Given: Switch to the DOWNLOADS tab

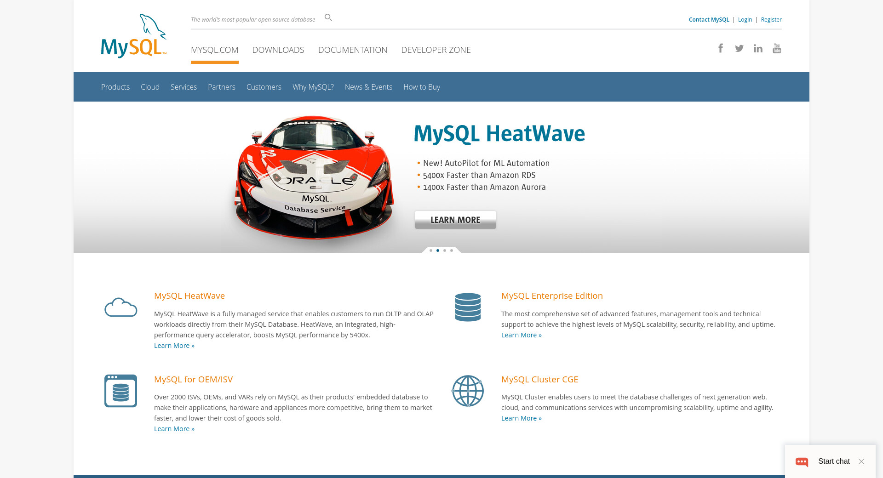Looking at the screenshot, I should pyautogui.click(x=278, y=50).
